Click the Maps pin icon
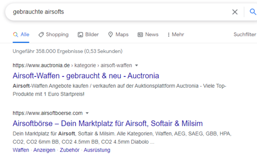The height and width of the screenshot is (157, 257). coord(111,34)
